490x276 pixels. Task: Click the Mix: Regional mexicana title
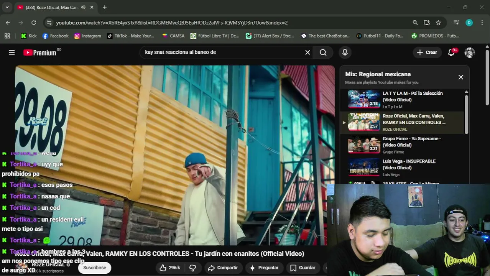point(378,74)
